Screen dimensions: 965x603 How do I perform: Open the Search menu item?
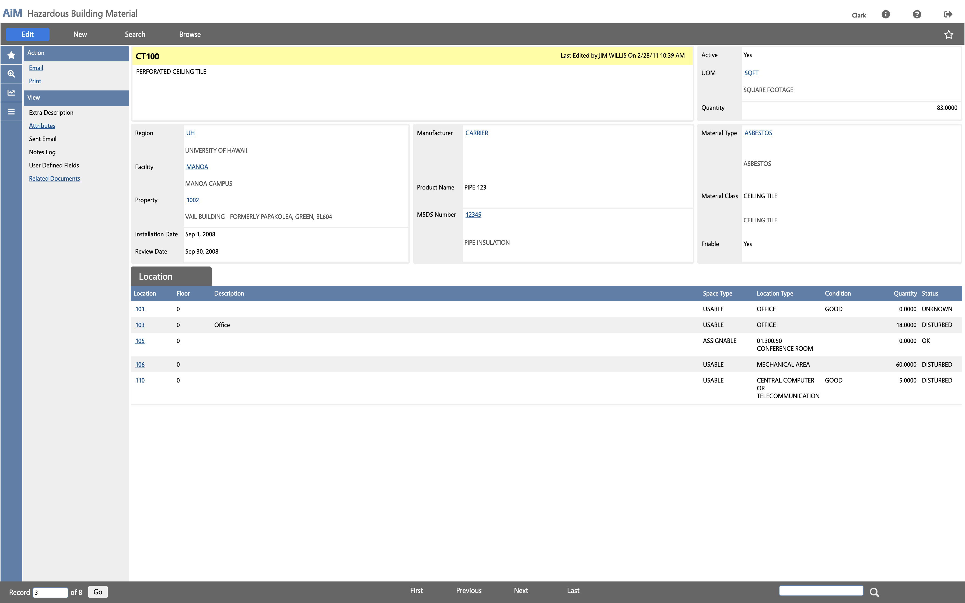[x=135, y=34]
